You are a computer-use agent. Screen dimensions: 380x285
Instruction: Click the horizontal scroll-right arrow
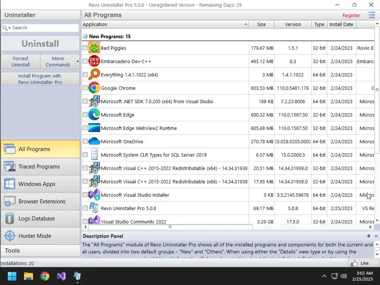click(371, 227)
